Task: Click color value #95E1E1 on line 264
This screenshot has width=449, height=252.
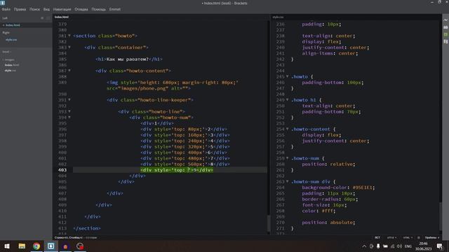Action: [x=363, y=188]
